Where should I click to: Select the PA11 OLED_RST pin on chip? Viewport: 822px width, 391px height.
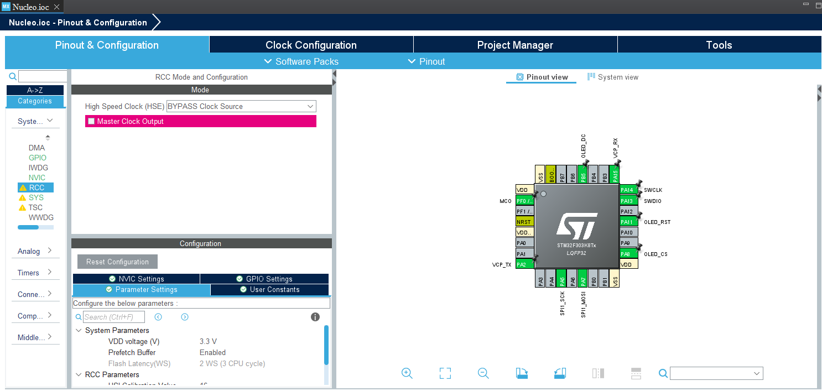tap(626, 222)
